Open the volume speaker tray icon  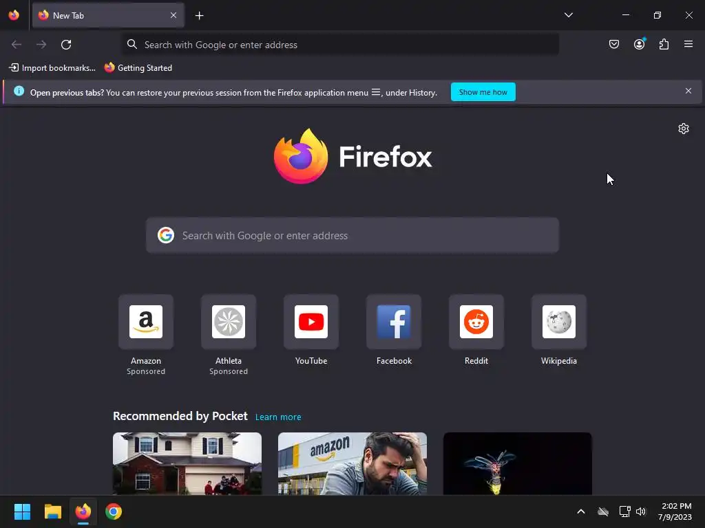[x=641, y=511]
